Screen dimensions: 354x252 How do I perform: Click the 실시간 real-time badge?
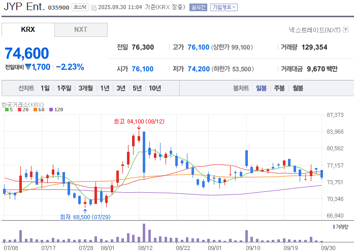pos(198,7)
